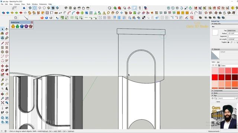
Task: Switch to the Top view house icon
Action: 70,8
